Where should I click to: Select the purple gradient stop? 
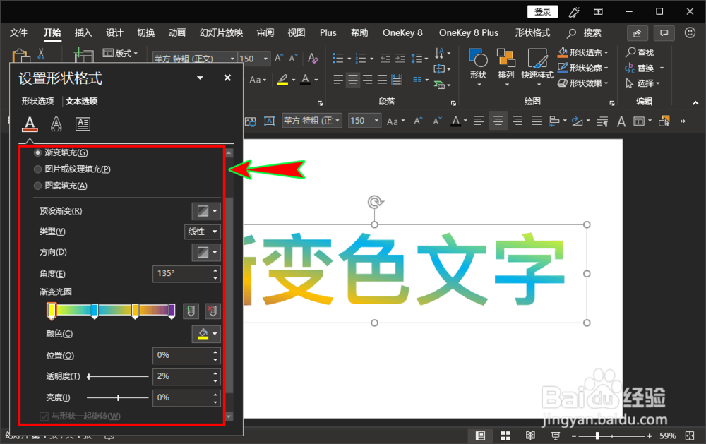click(172, 311)
